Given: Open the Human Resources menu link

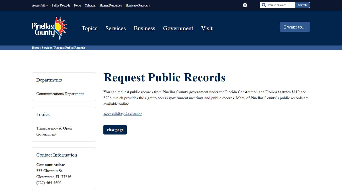Looking at the screenshot, I should click(110, 5).
